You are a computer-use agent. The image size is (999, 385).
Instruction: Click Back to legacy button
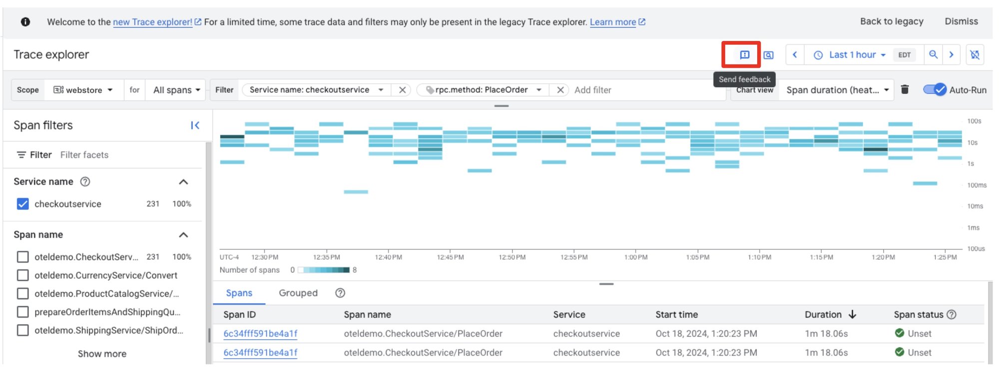[x=892, y=21]
